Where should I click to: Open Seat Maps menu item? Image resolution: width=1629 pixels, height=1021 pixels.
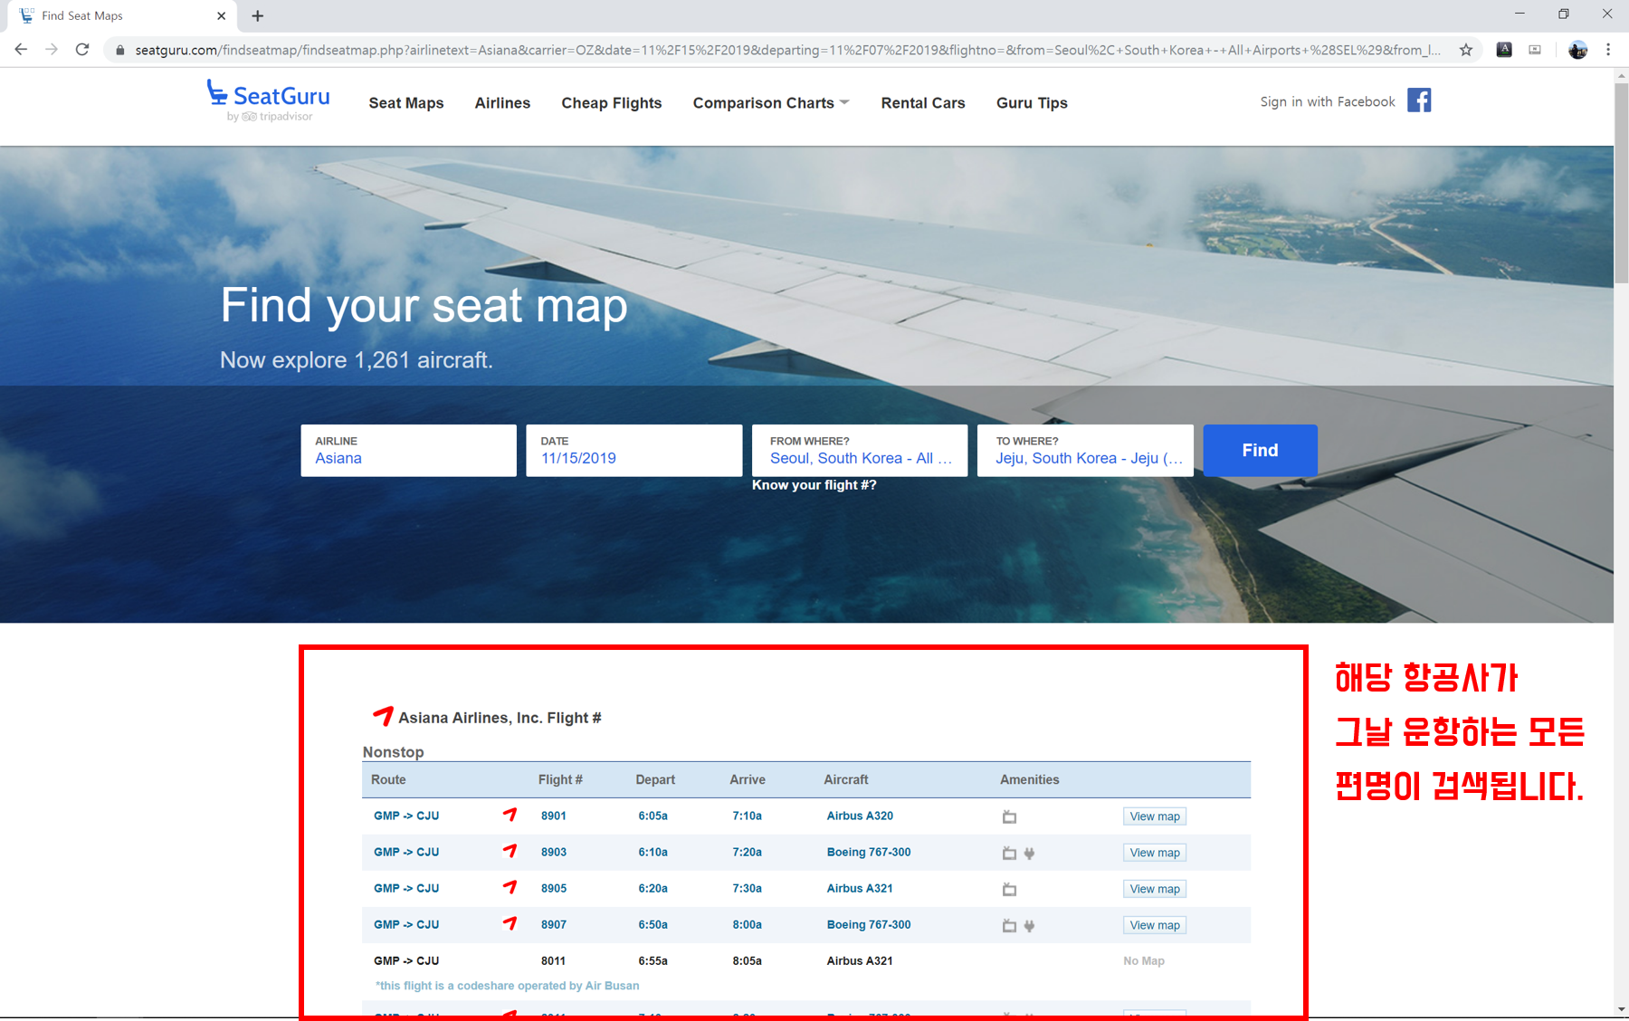click(x=406, y=103)
